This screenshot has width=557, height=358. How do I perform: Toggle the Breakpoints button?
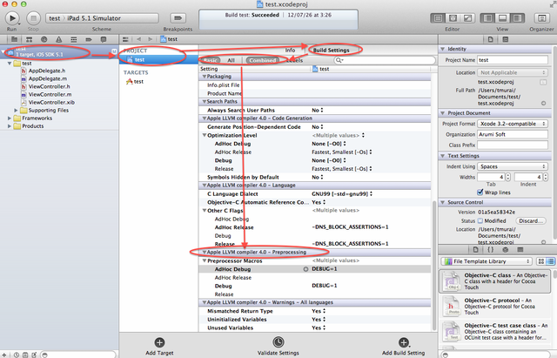tap(178, 17)
